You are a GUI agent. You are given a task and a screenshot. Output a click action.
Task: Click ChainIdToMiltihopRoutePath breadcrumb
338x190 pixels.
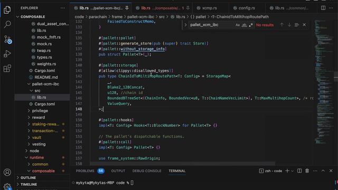[242, 17]
